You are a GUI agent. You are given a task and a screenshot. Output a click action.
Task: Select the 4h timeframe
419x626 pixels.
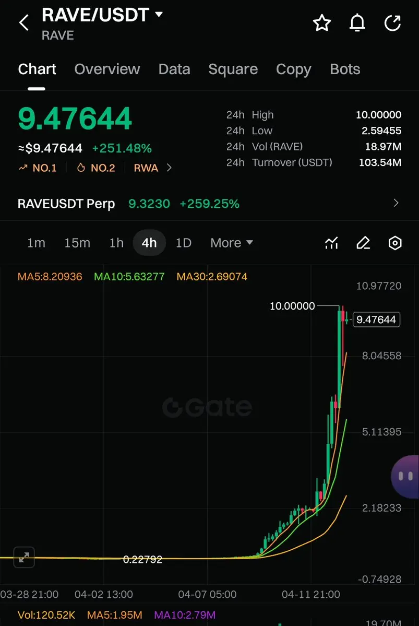[x=149, y=243]
